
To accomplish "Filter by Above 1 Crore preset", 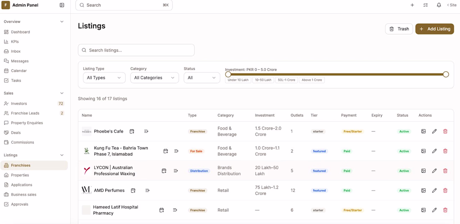I will [x=312, y=80].
